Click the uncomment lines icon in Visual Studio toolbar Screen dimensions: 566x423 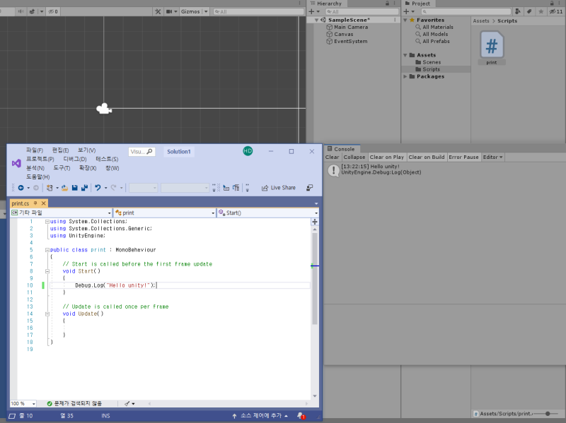point(236,188)
